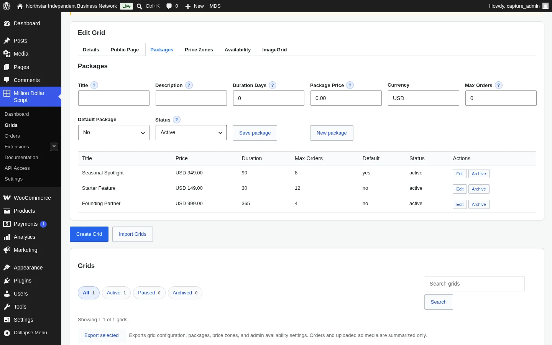The image size is (552, 345).
Task: Click the plus New icon in admin bar
Action: tap(188, 6)
